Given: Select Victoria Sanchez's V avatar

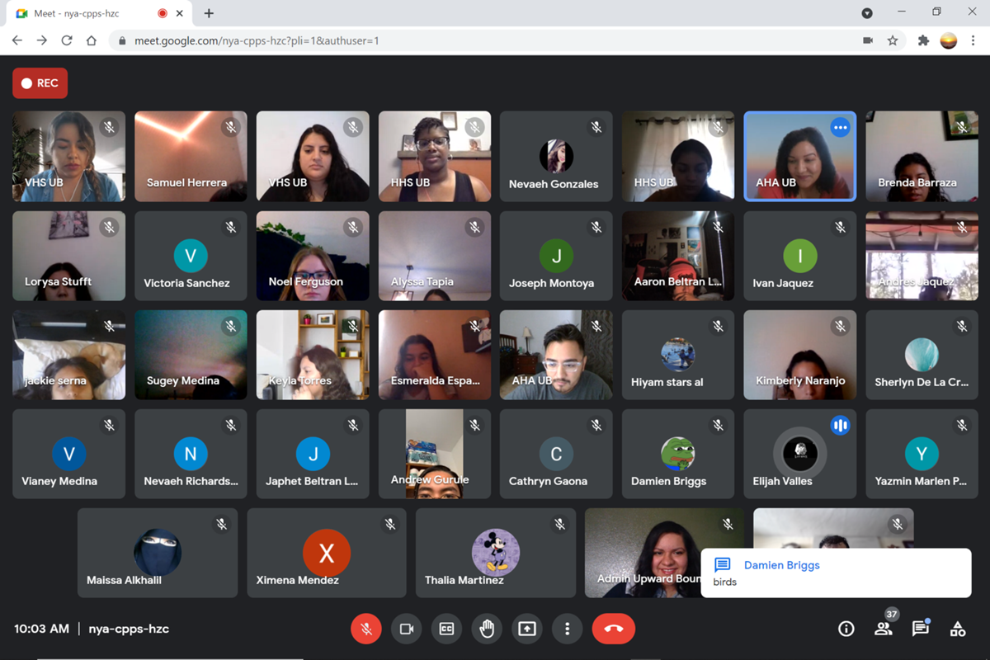Looking at the screenshot, I should [191, 256].
